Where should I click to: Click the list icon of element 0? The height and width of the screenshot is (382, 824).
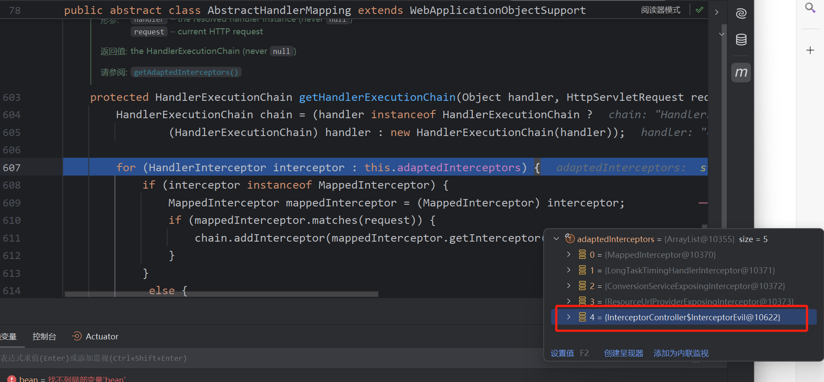click(582, 254)
